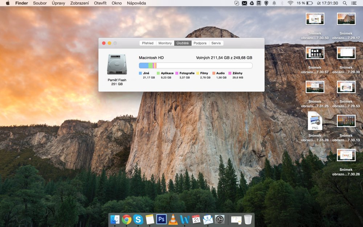The image size is (363, 227).
Task: Open Spotlight search in the menu bar
Action: (x=344, y=3)
